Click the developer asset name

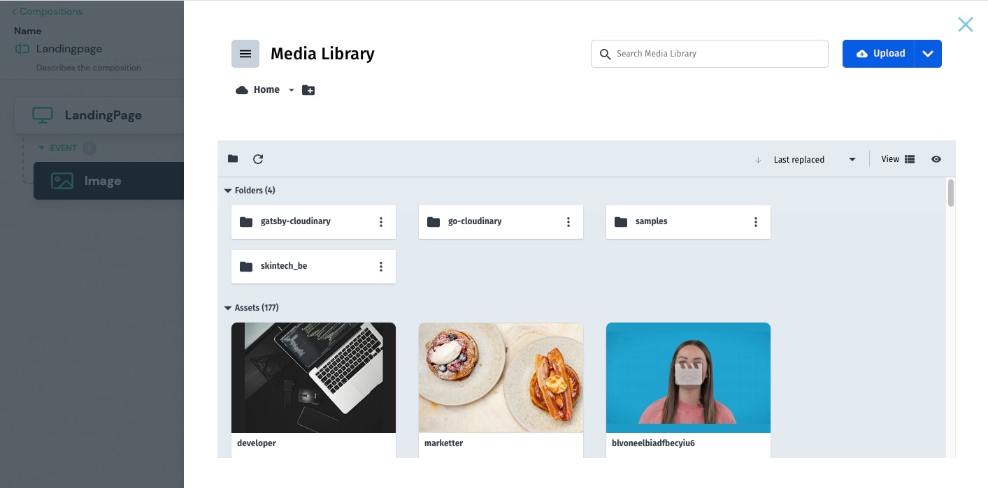[257, 443]
